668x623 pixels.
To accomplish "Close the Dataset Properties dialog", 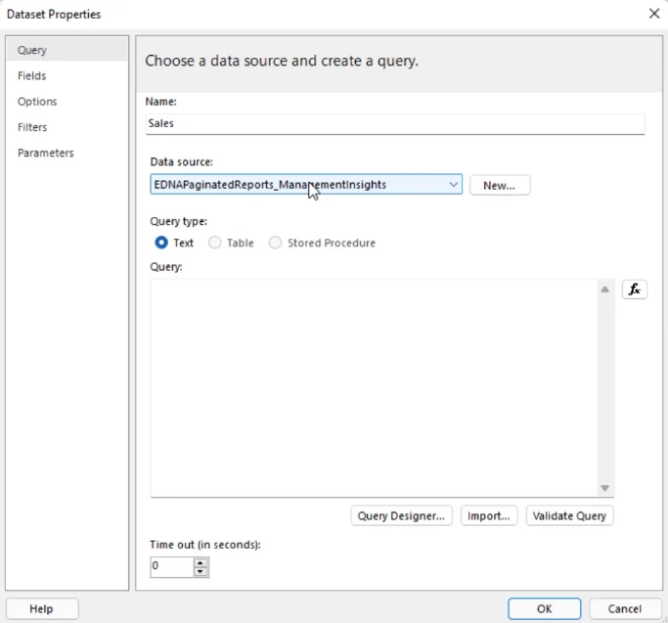I will point(654,14).
